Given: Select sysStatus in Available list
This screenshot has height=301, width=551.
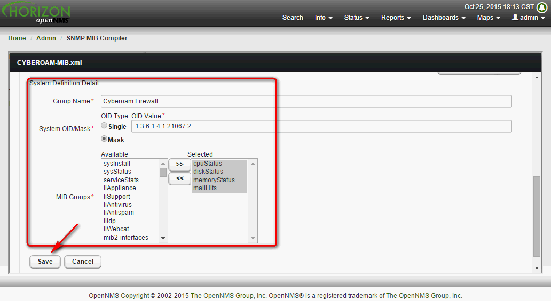Looking at the screenshot, I should 117,172.
